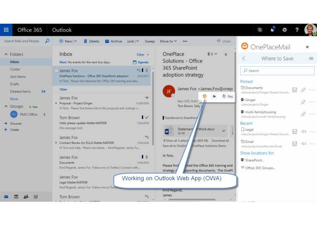Select checkbox on first James Fox email
Image resolution: width=317 pixels, height=225 pixels.
(x=57, y=71)
